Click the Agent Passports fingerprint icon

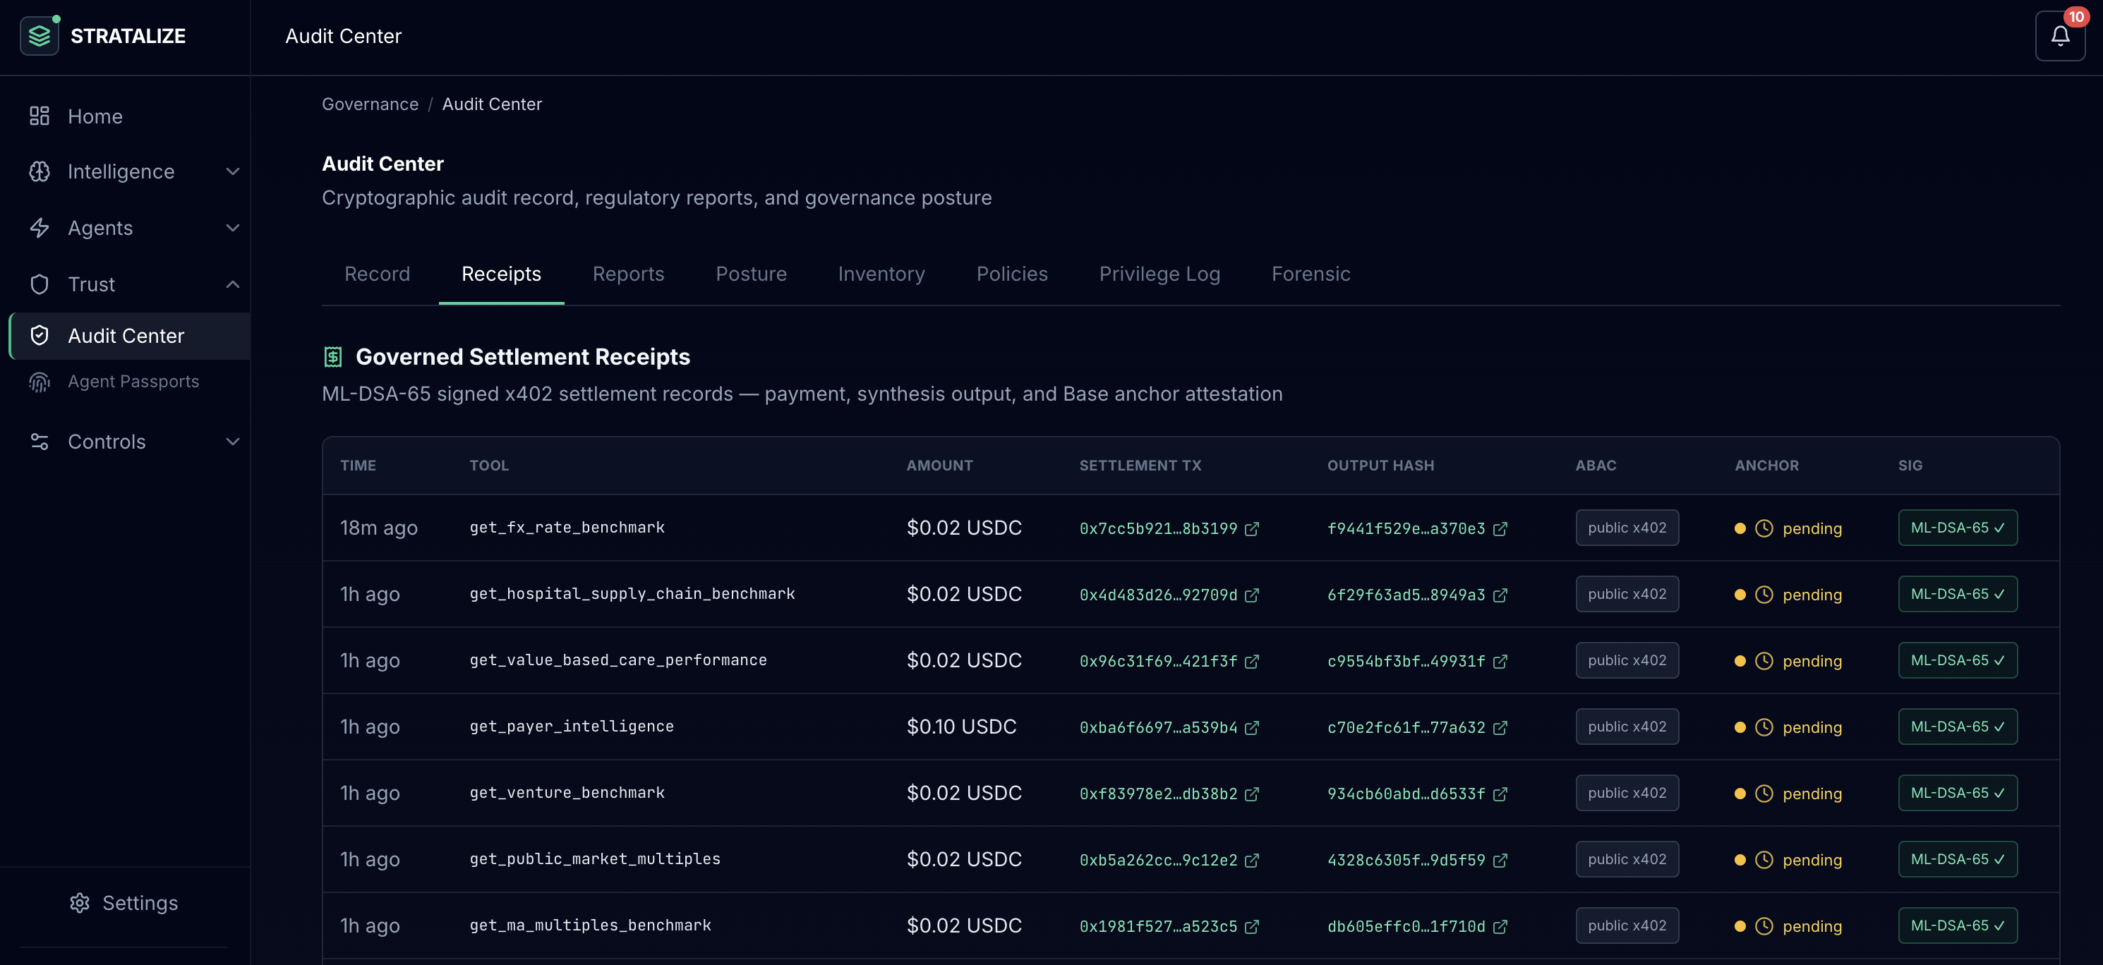coord(40,381)
